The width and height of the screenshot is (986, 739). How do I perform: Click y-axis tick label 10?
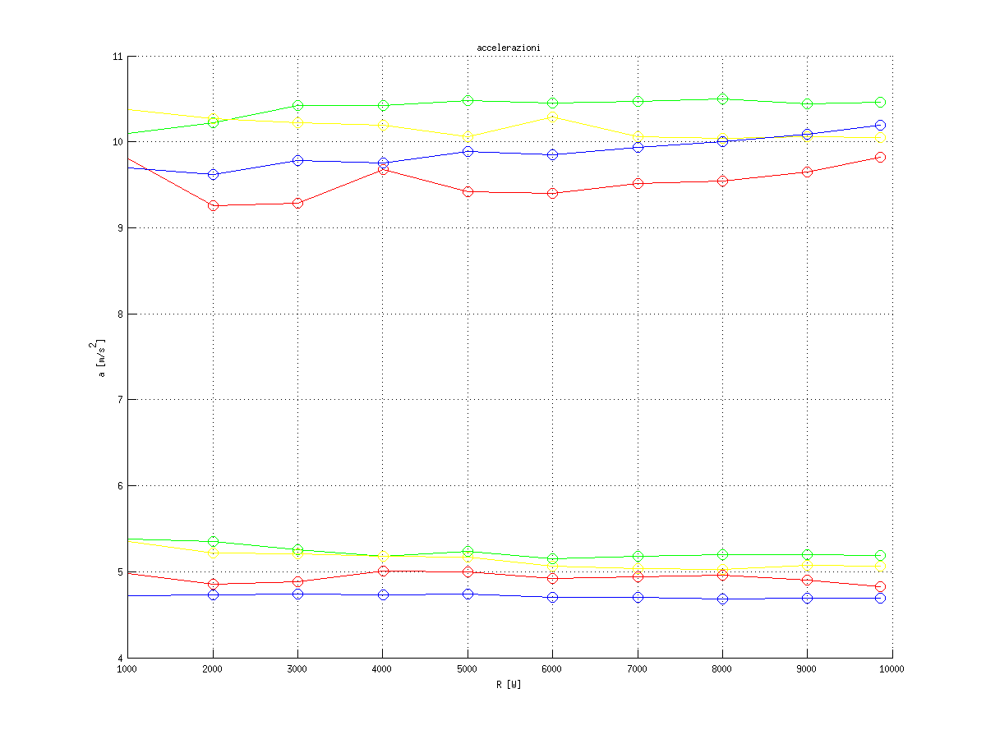117,142
